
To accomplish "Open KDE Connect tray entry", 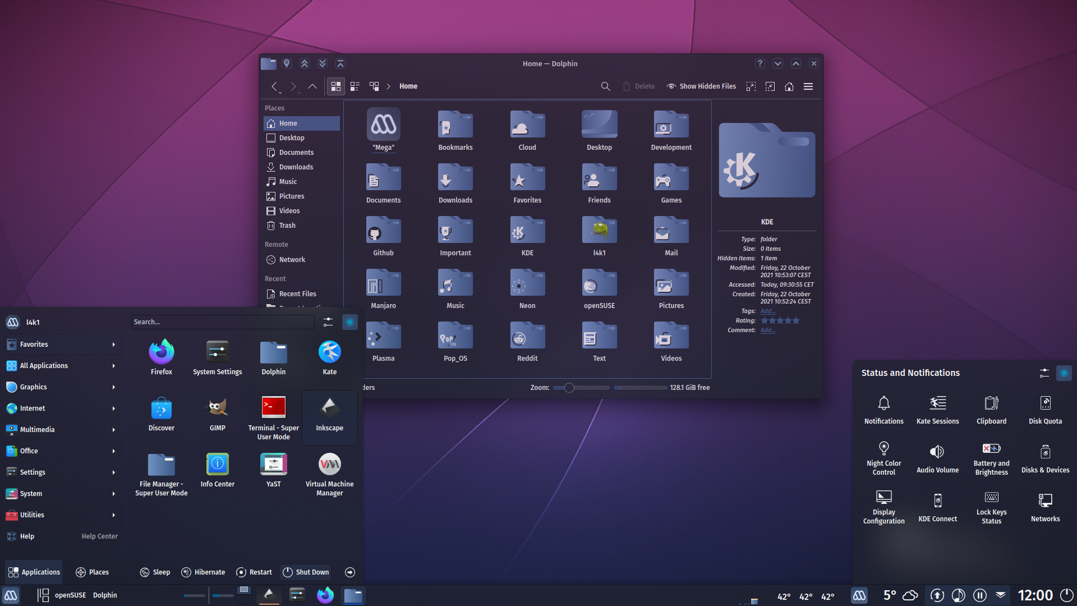I will 938,507.
